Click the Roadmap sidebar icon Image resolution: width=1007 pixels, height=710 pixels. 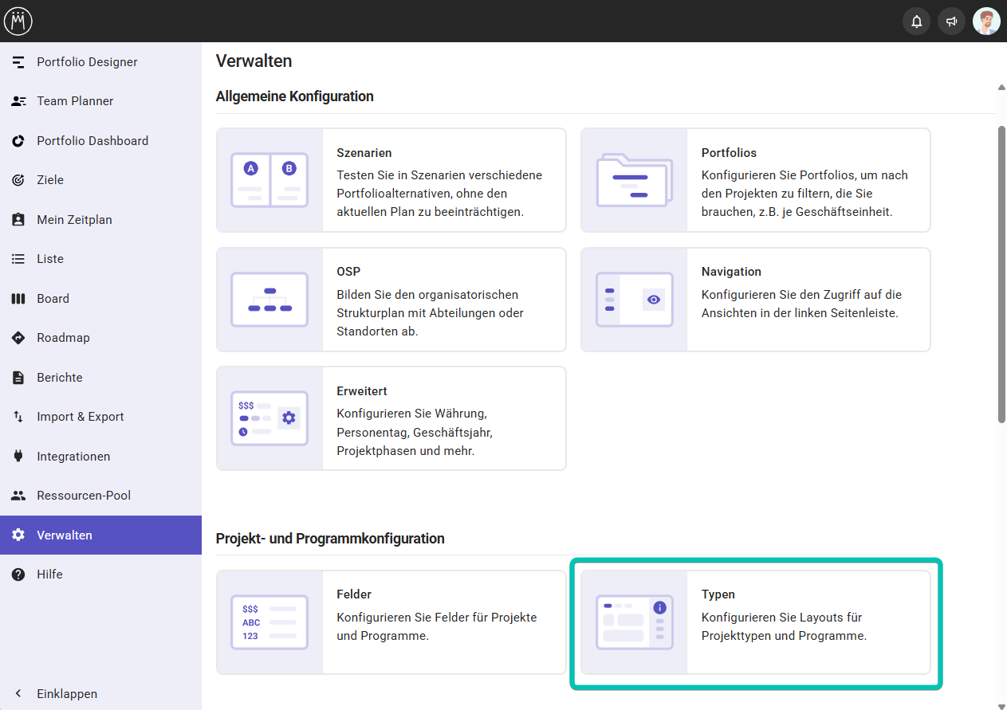tap(18, 338)
